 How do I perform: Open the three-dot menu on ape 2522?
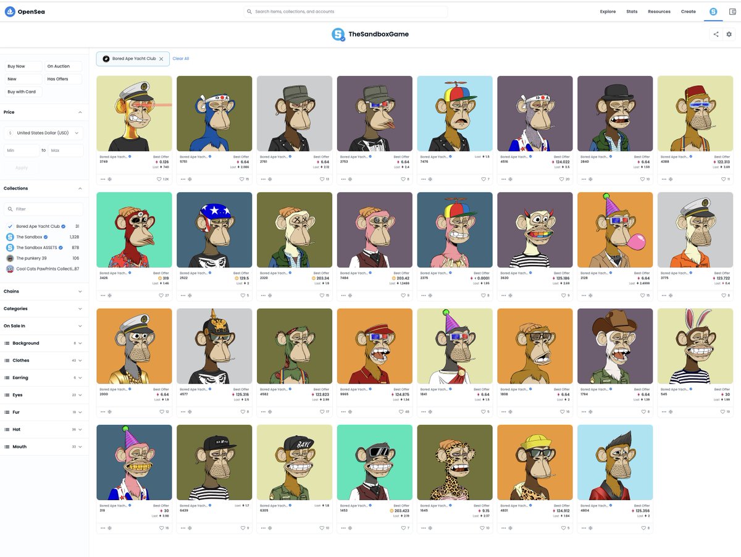183,295
